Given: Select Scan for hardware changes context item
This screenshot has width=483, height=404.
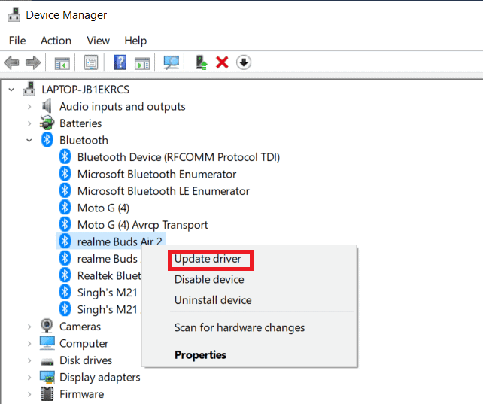Looking at the screenshot, I should pyautogui.click(x=239, y=327).
